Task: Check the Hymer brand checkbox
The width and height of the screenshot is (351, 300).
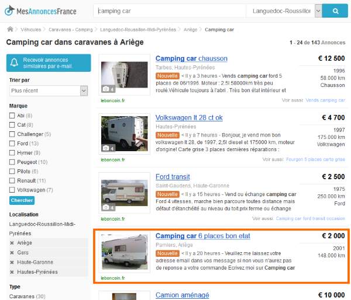Action: 12,153
